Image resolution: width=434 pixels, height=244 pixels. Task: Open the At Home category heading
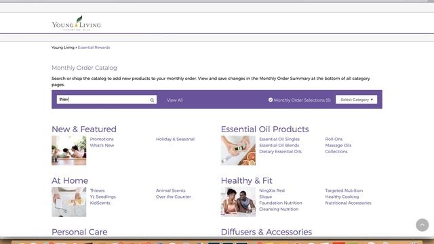click(70, 181)
